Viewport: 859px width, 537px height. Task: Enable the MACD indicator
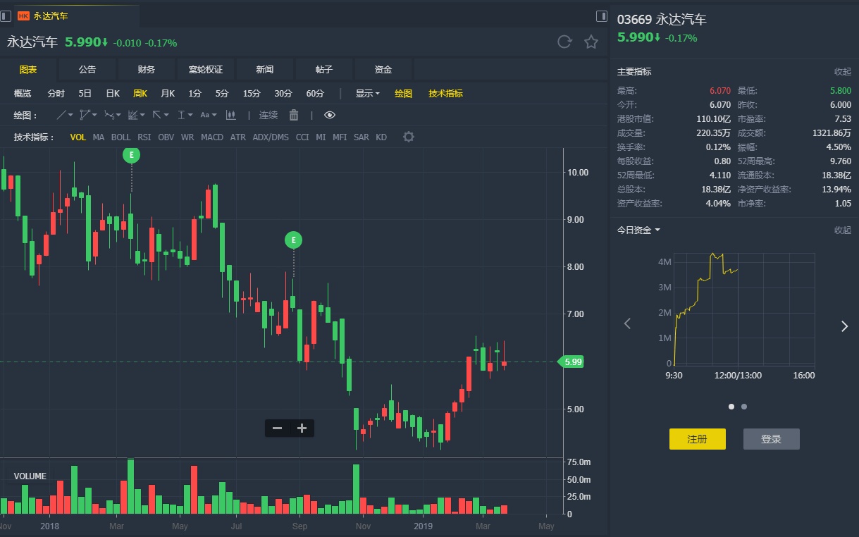tap(212, 137)
